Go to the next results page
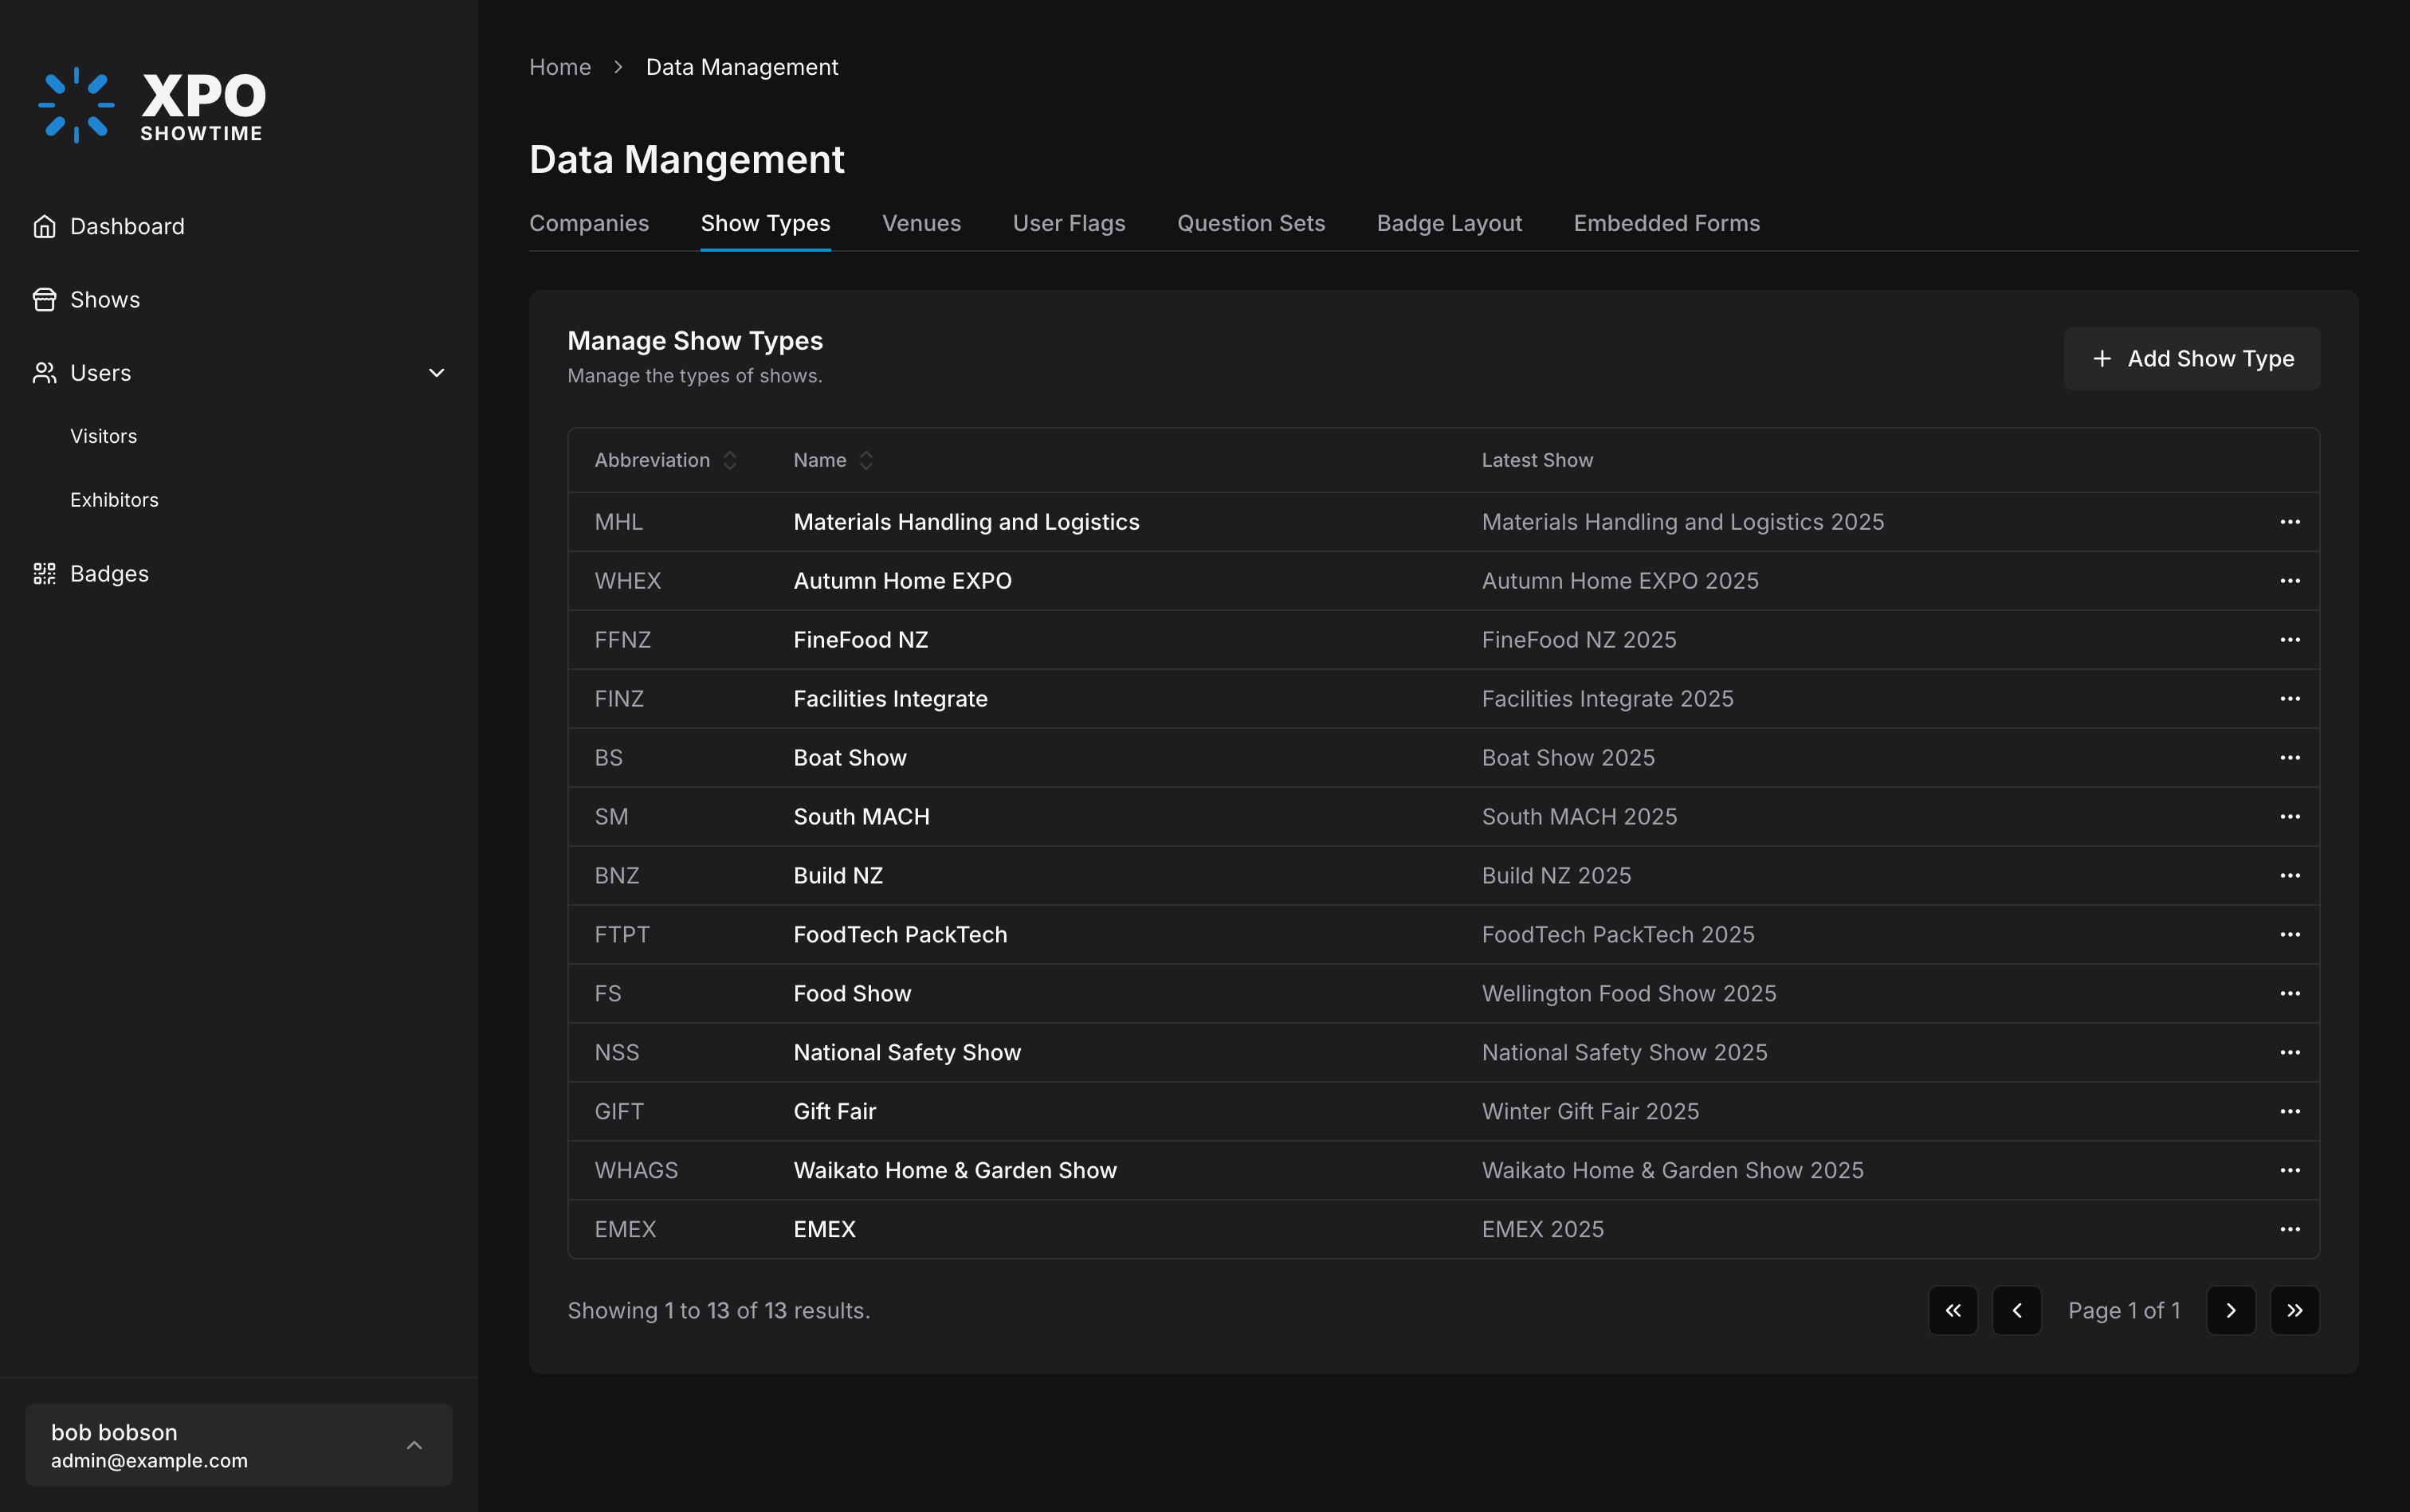Screen dimensions: 2410x1512 [2230, 1310]
